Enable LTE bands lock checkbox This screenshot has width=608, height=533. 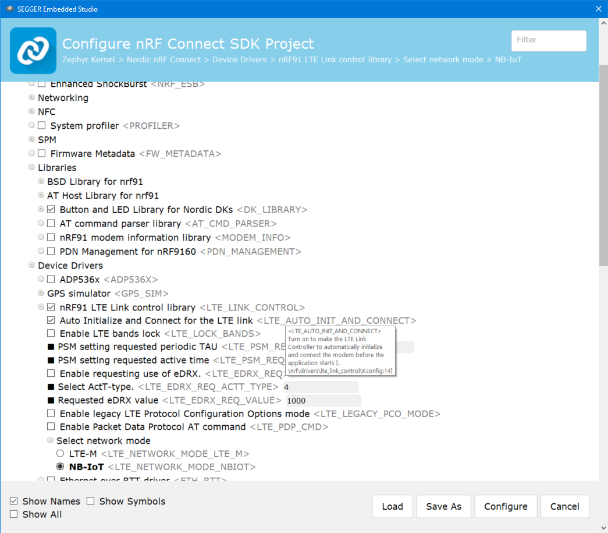point(51,334)
